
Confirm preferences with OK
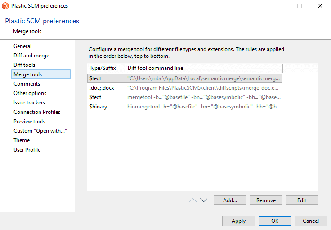pyautogui.click(x=275, y=221)
